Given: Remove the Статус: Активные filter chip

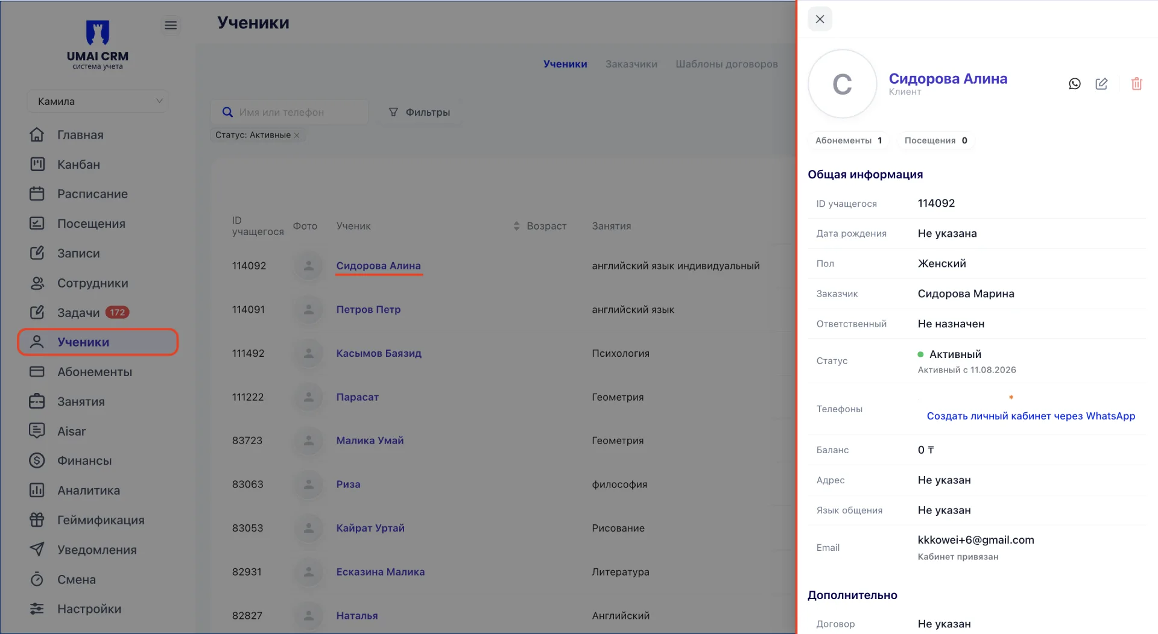Looking at the screenshot, I should coord(297,136).
